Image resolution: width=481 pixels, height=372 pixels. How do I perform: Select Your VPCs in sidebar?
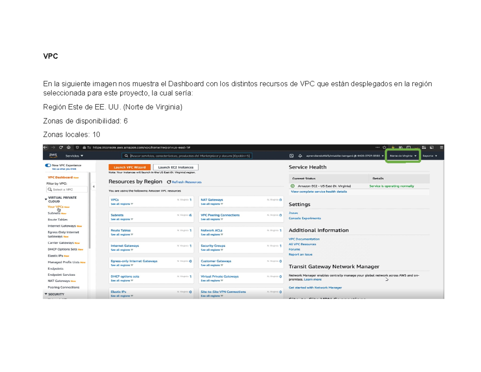(x=56, y=207)
